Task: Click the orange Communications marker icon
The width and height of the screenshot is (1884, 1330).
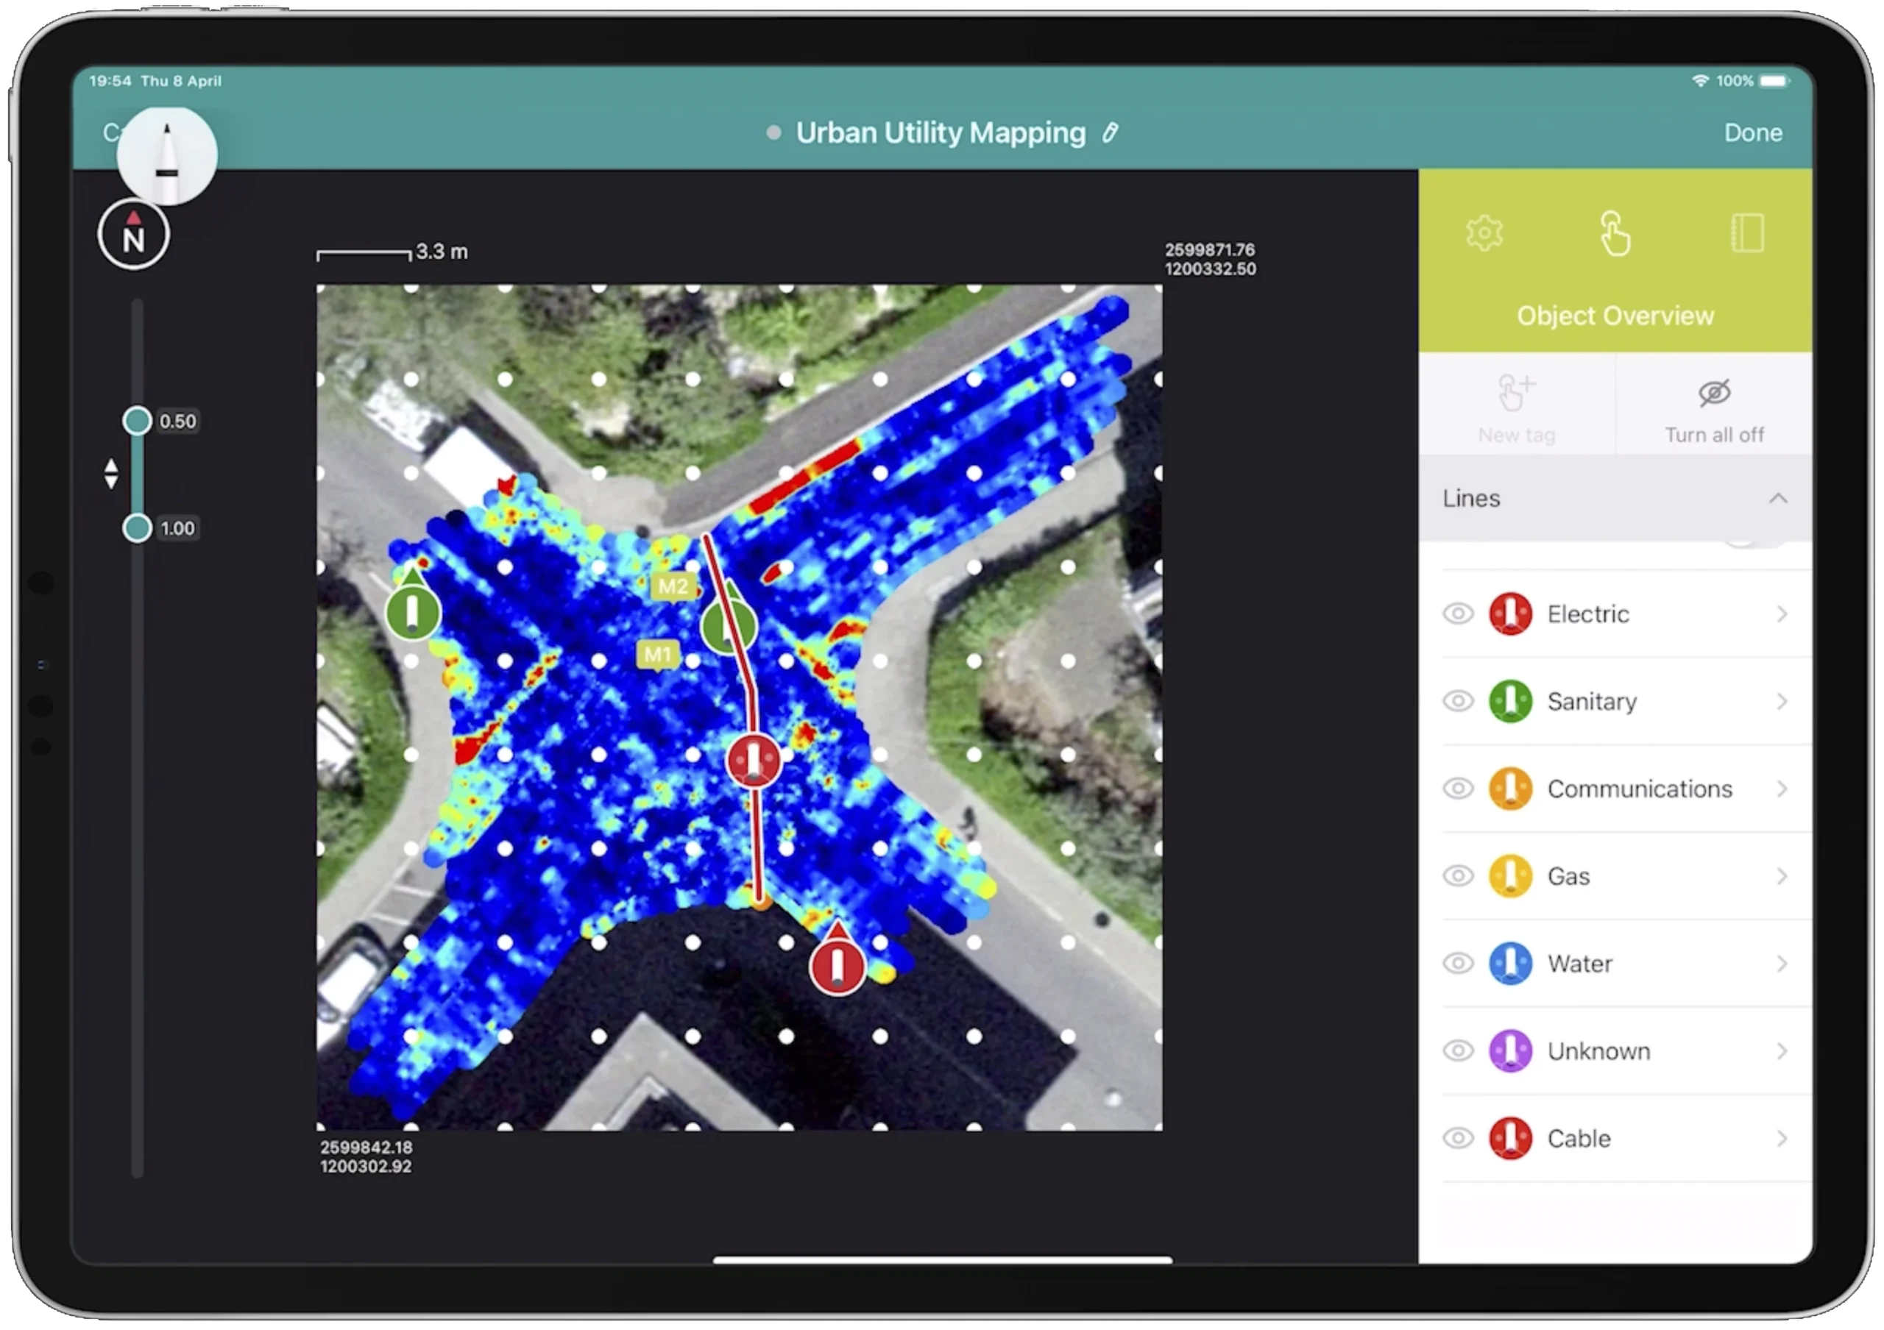Action: [x=1510, y=789]
